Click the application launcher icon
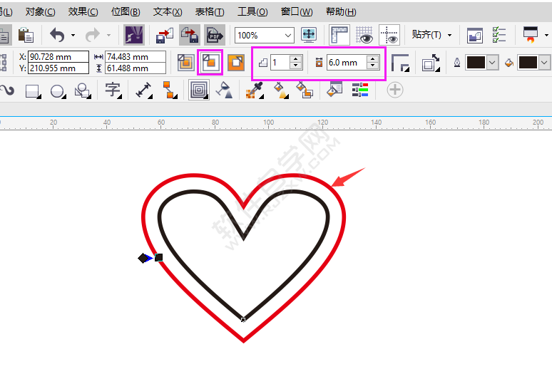 [530, 34]
